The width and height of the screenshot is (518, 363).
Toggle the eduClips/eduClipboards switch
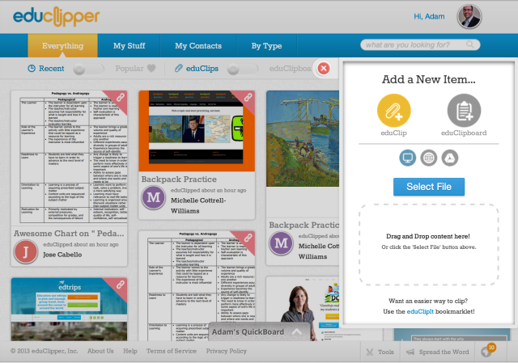(x=243, y=69)
